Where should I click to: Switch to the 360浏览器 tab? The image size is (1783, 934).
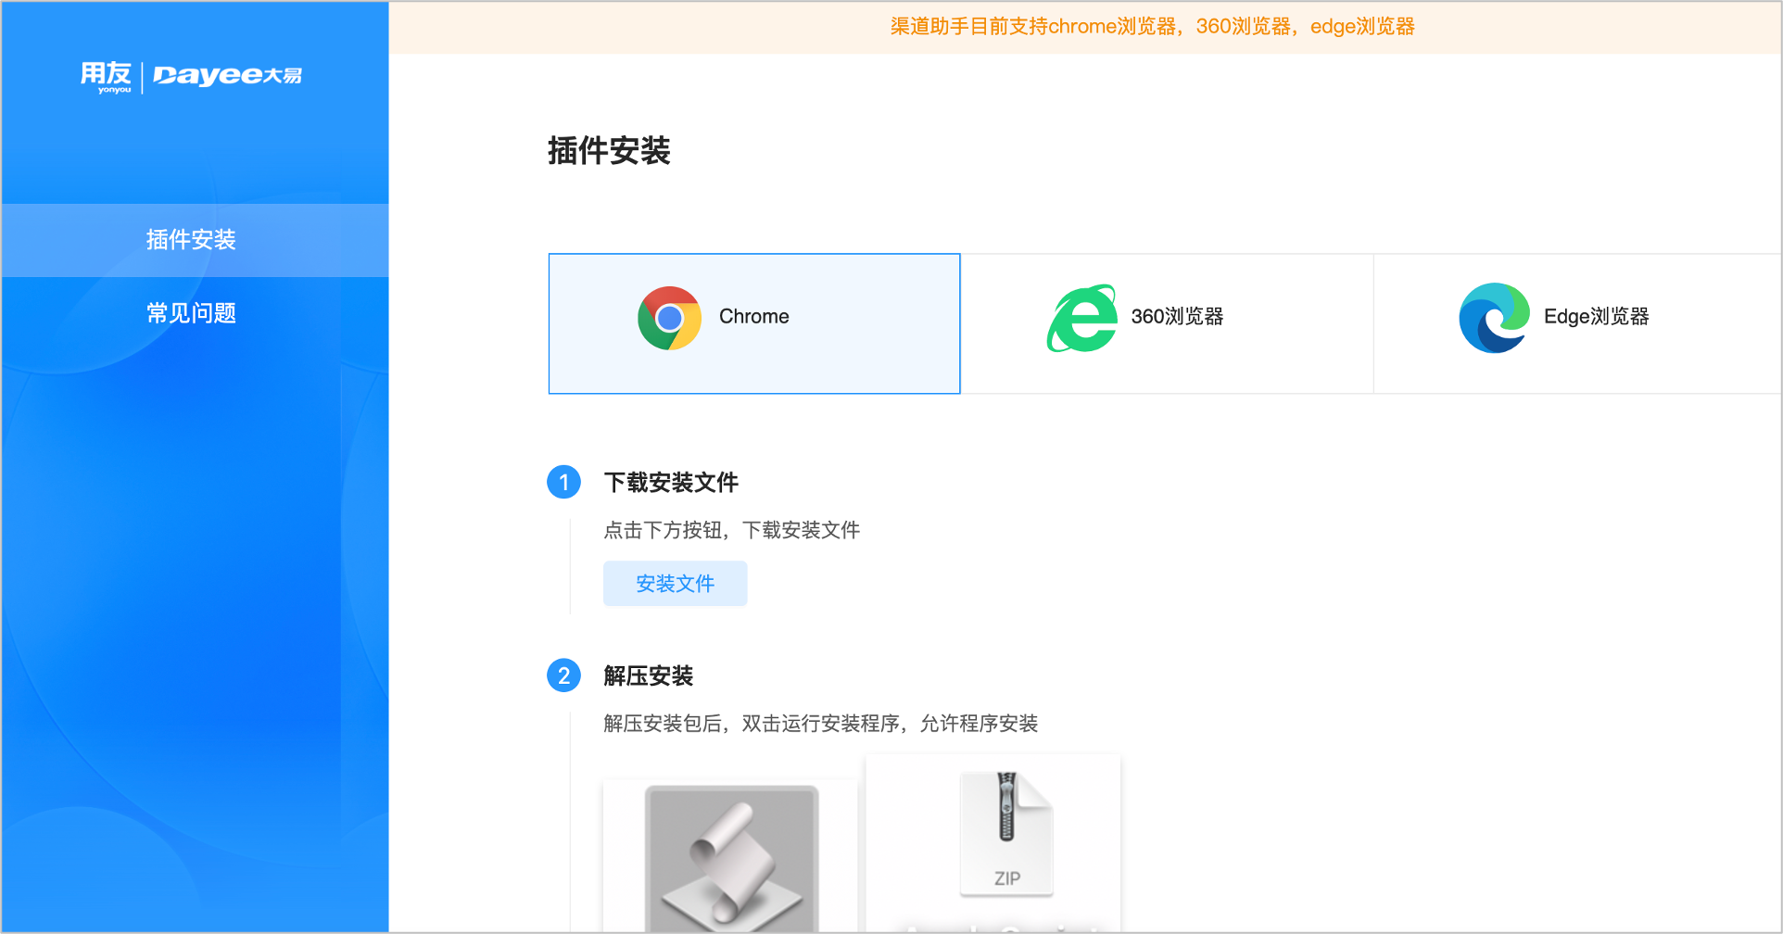coord(1167,323)
